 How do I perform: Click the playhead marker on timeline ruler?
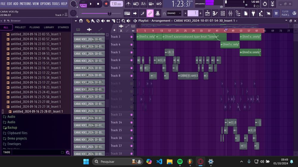226,30
